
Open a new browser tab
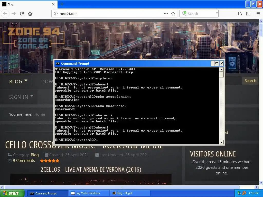[x=62, y=4]
